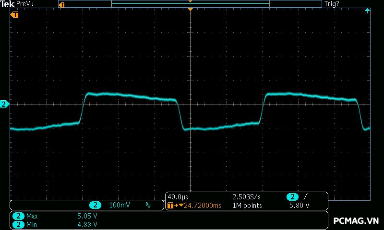Select the channel 2 badge beside 100mV
Screen dimensions: 384x230
click(x=95, y=205)
